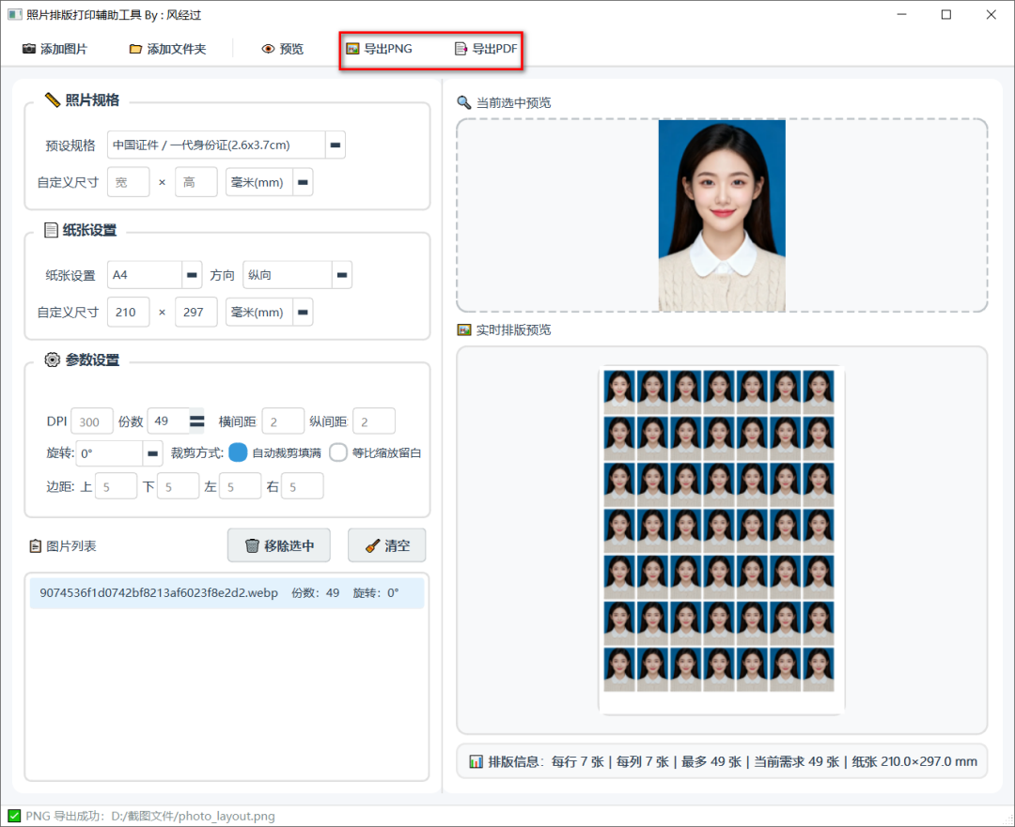Viewport: 1015px width, 827px height.
Task: Click the PNG 导出成功 status message
Action: tap(150, 816)
